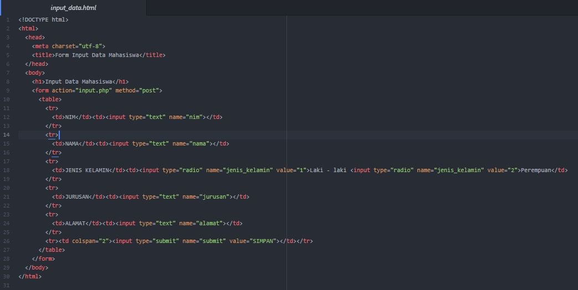This screenshot has width=578, height=290.
Task: Click the h1 heading Input Data Mahasiswa
Action: [79, 82]
